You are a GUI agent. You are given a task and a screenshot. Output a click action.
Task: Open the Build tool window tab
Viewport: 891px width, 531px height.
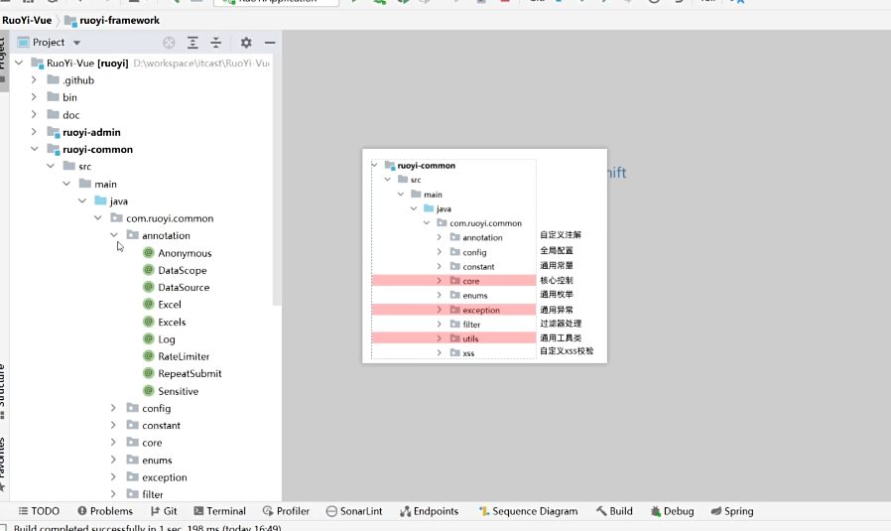[x=614, y=511]
